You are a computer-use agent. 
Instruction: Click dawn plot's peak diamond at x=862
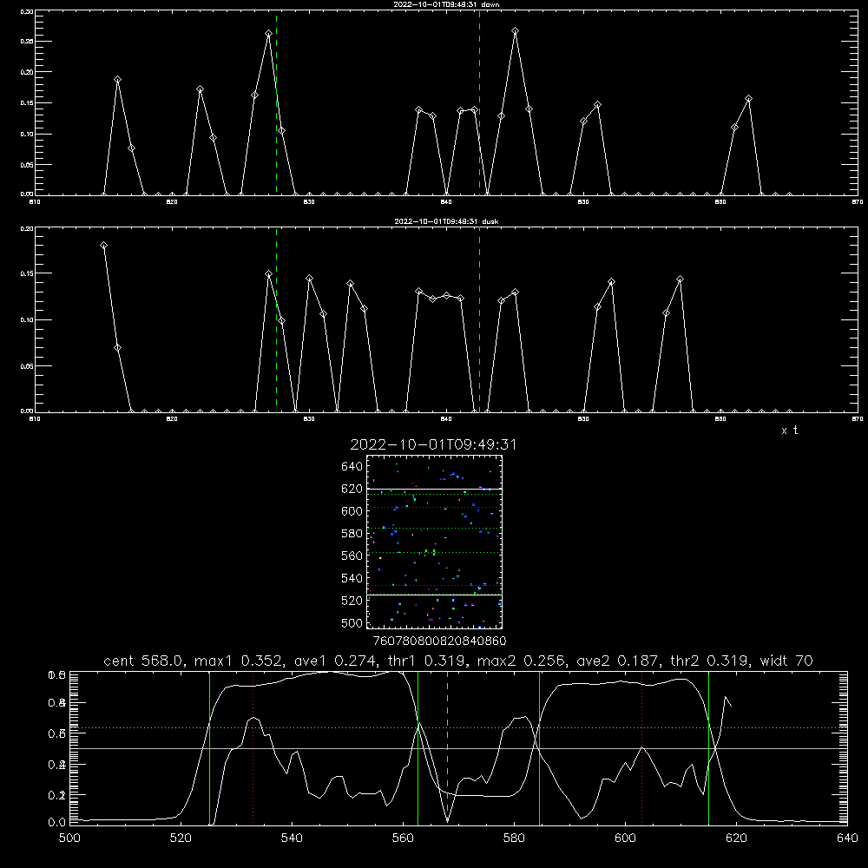[748, 99]
